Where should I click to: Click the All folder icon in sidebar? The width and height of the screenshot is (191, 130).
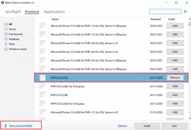(x=6, y=24)
